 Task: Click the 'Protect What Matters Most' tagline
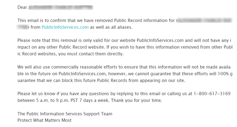pos(44,120)
